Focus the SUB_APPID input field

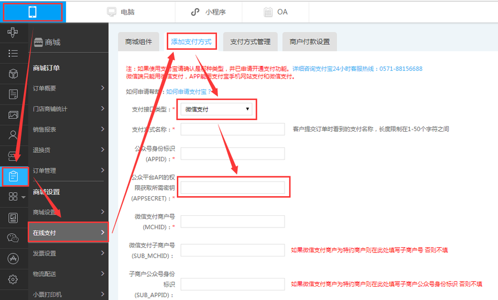(232, 284)
